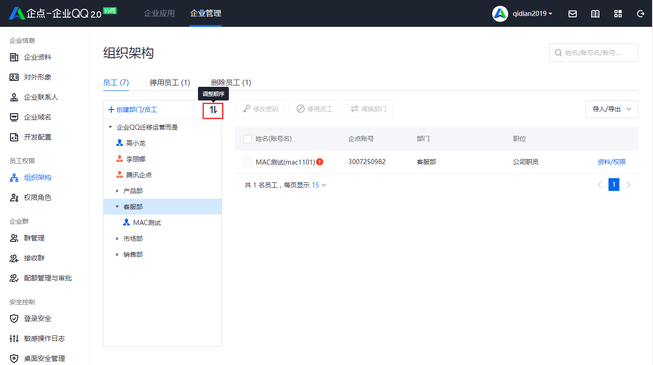Click the 修改密码 button
The height and width of the screenshot is (365, 653).
260,109
